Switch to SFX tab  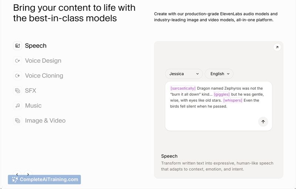(x=30, y=90)
